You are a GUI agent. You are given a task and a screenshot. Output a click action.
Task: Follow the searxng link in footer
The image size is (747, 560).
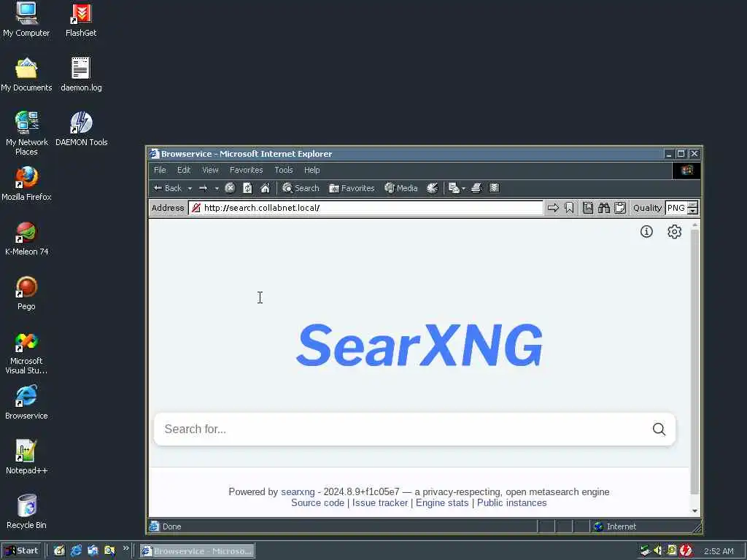pos(298,492)
